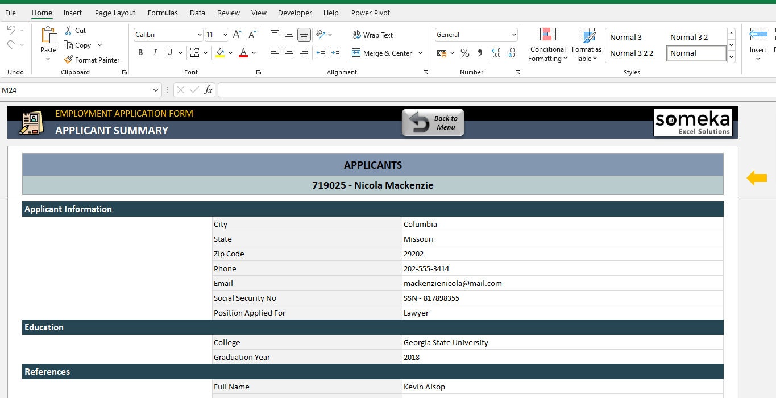Open the Font name dropdown
Image resolution: width=776 pixels, height=398 pixels.
[198, 35]
